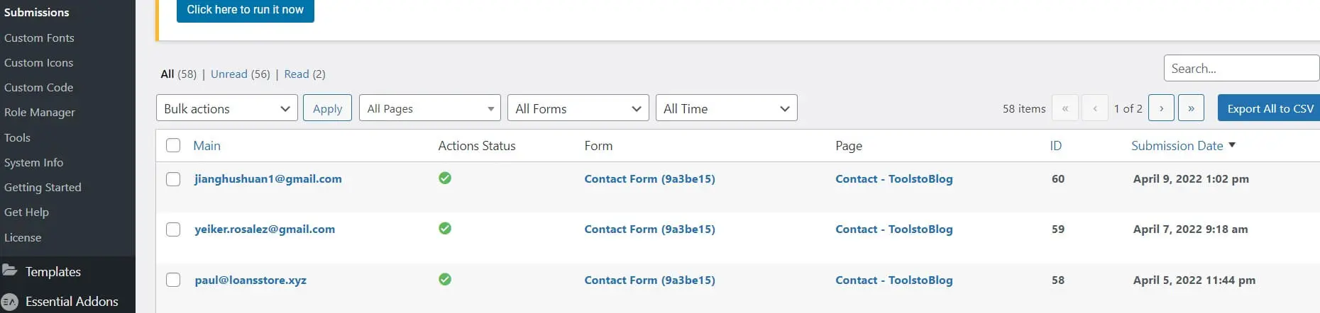Viewport: 1320px width, 313px height.
Task: Open the Bulk actions dropdown
Action: point(227,108)
